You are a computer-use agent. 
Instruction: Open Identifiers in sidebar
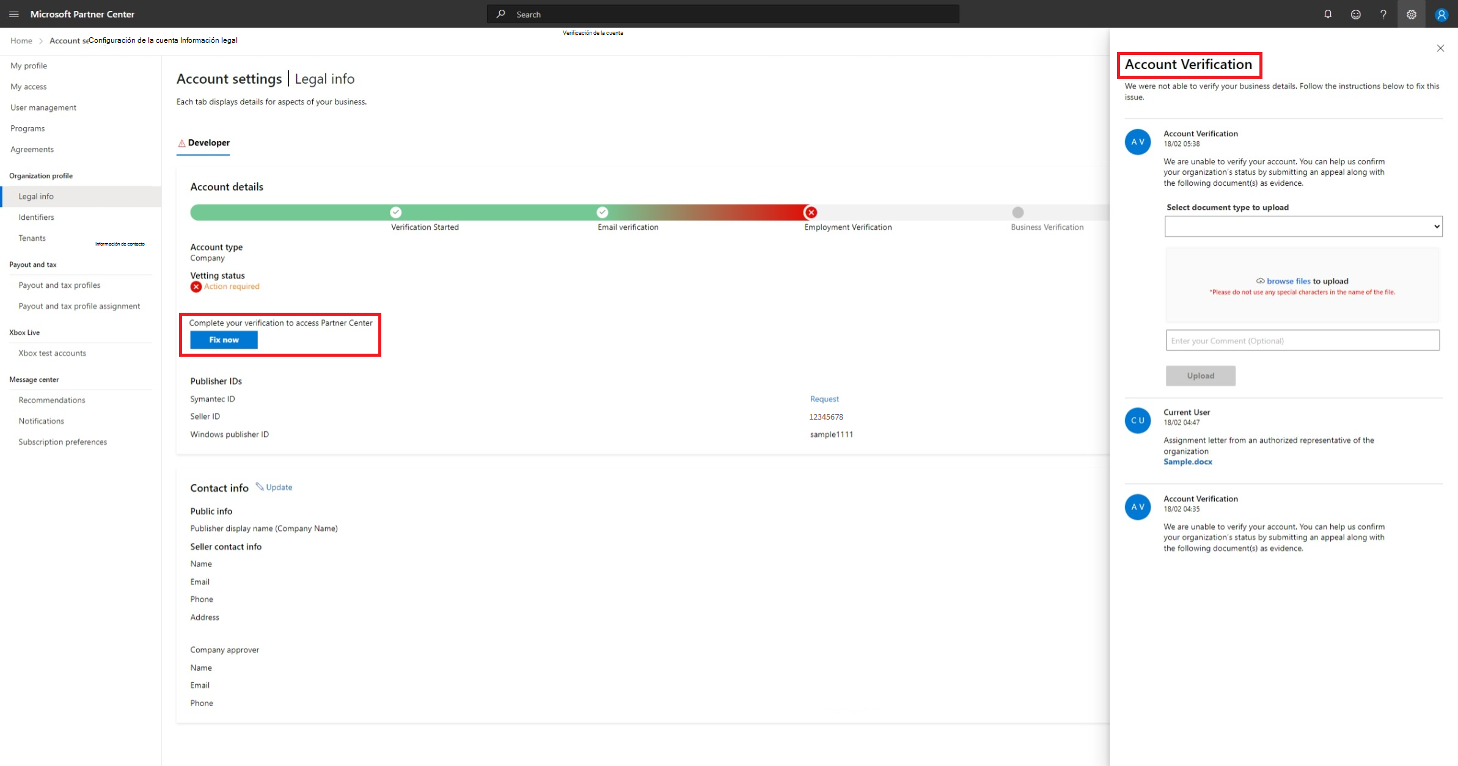[36, 217]
